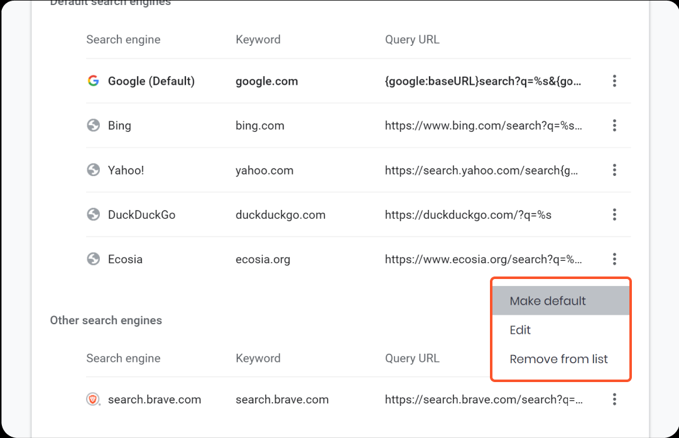Image resolution: width=679 pixels, height=438 pixels.
Task: Click the DuckDuckGo query URL text
Action: 468,216
